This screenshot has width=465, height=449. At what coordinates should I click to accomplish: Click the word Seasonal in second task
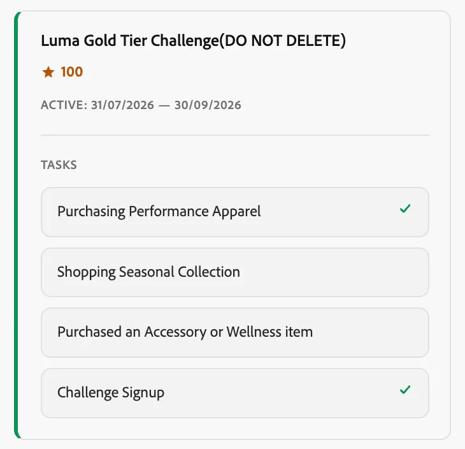click(x=147, y=272)
